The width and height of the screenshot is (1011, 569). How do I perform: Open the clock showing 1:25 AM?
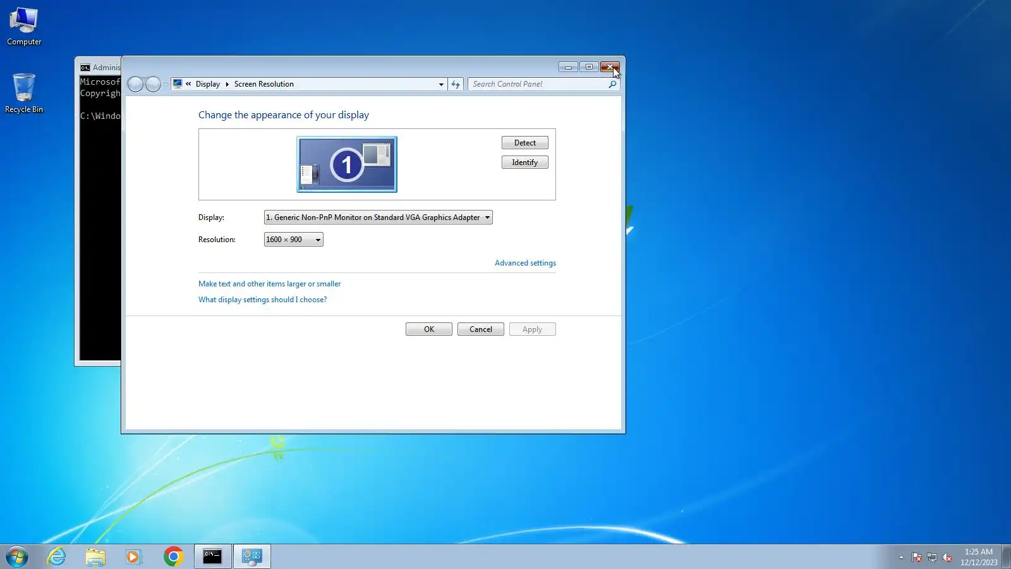tap(979, 557)
